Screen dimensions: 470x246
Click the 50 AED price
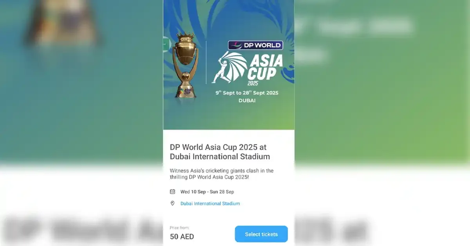tap(182, 237)
